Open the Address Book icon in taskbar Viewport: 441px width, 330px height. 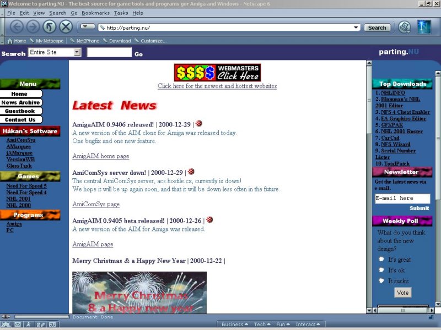(x=52, y=324)
